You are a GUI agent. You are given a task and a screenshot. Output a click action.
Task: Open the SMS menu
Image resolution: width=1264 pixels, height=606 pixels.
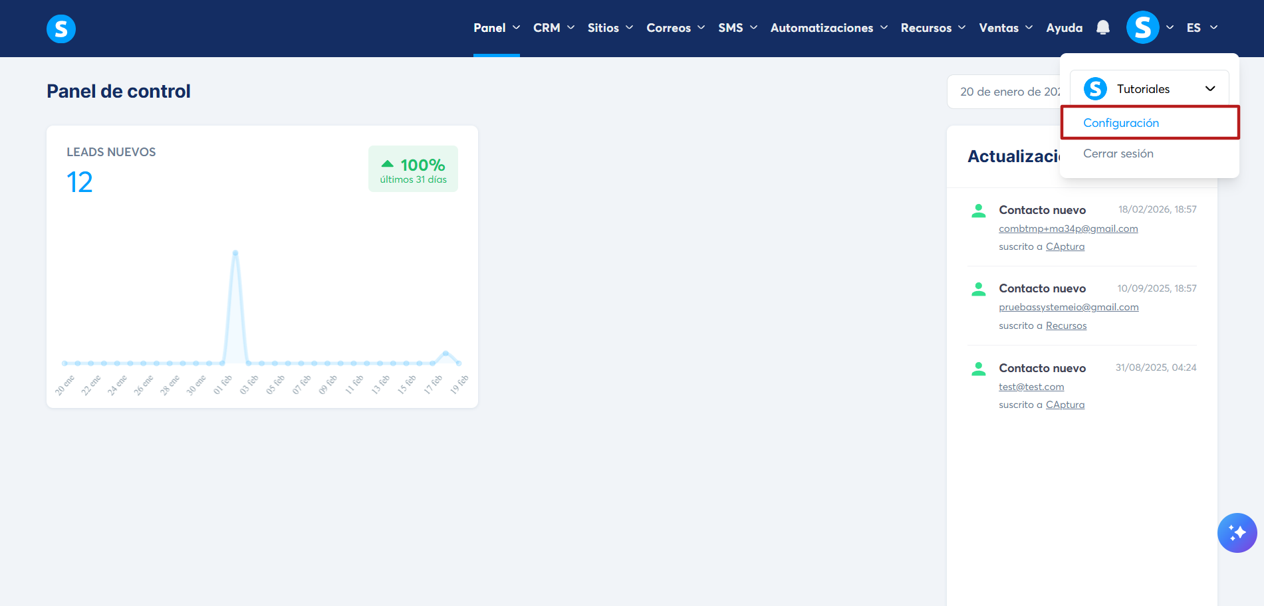coord(730,27)
